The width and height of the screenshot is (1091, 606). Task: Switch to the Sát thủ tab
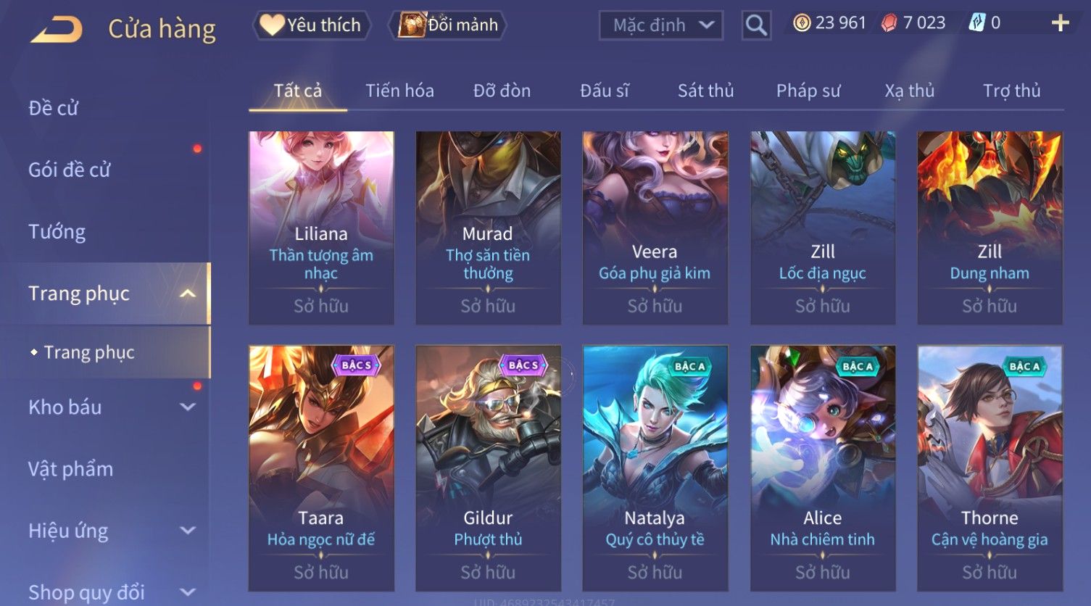pyautogui.click(x=705, y=91)
